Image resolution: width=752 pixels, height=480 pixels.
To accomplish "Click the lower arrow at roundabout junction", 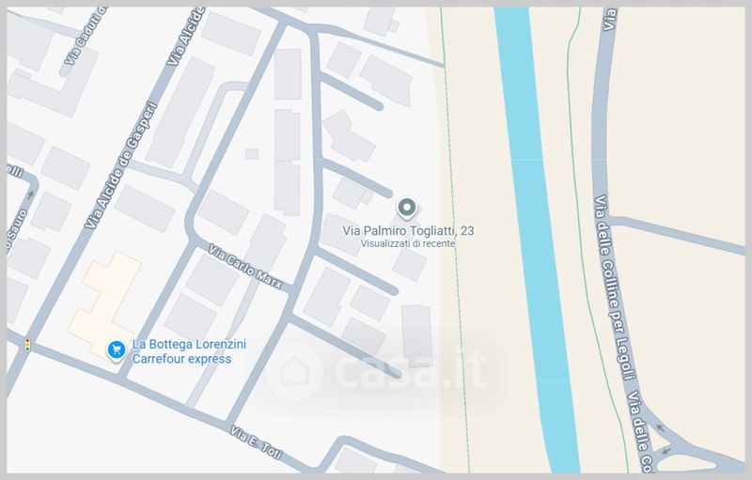I will click(x=666, y=450).
